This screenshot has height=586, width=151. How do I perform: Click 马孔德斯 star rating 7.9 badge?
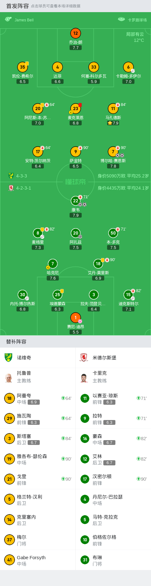pos(113,123)
